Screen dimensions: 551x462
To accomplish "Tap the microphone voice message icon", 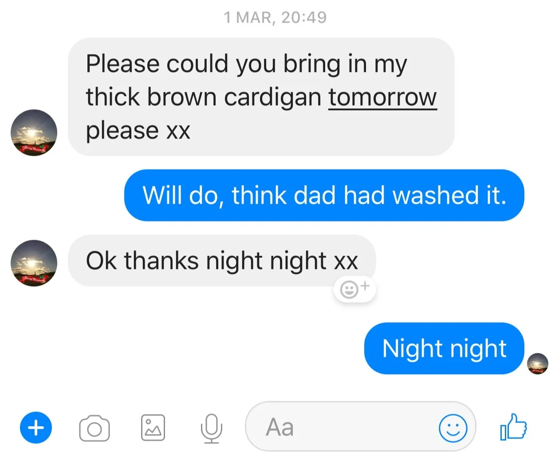I will tap(212, 428).
